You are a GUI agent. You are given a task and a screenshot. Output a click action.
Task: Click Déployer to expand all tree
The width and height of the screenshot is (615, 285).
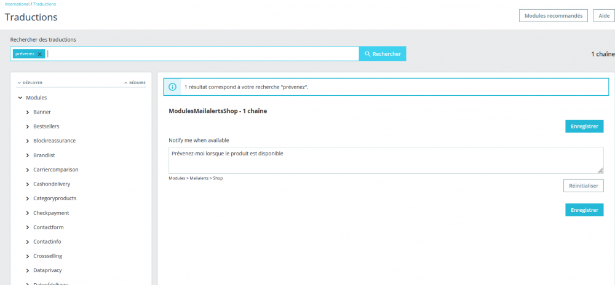pyautogui.click(x=30, y=82)
